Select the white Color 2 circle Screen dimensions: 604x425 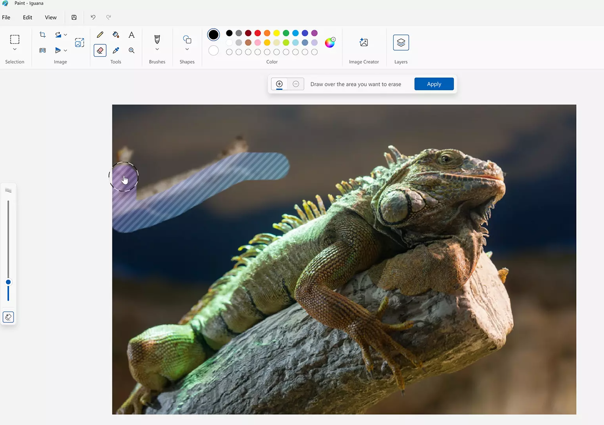click(x=213, y=50)
